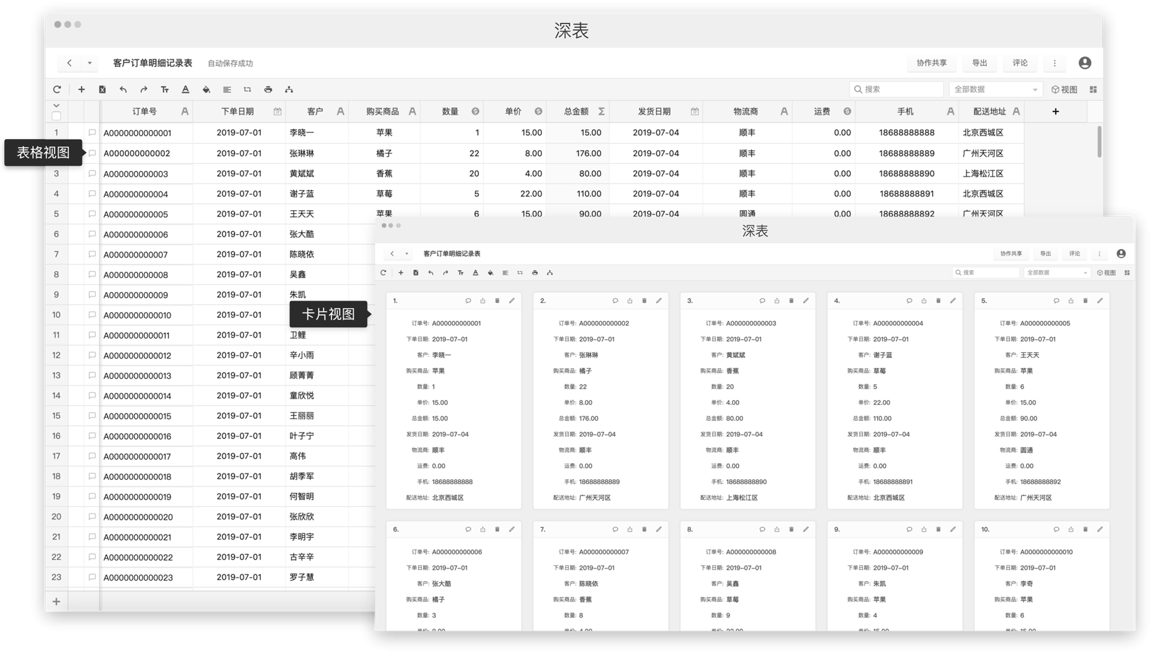Click the 配送地址 column header
The height and width of the screenshot is (652, 1151).
click(992, 112)
